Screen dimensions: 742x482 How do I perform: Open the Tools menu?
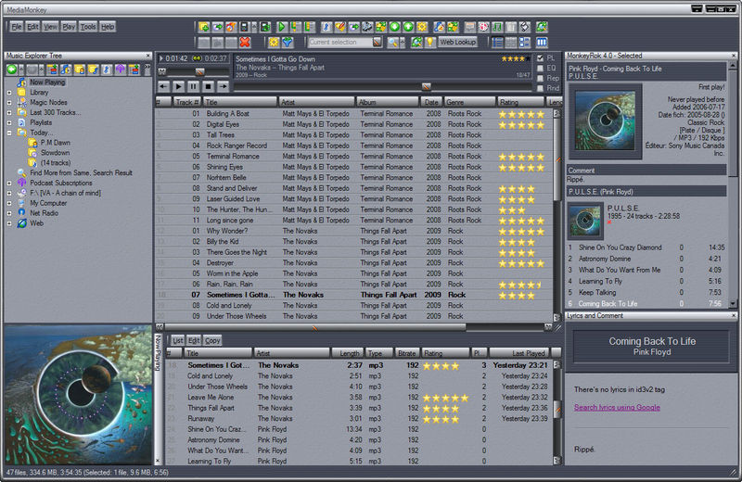(87, 27)
